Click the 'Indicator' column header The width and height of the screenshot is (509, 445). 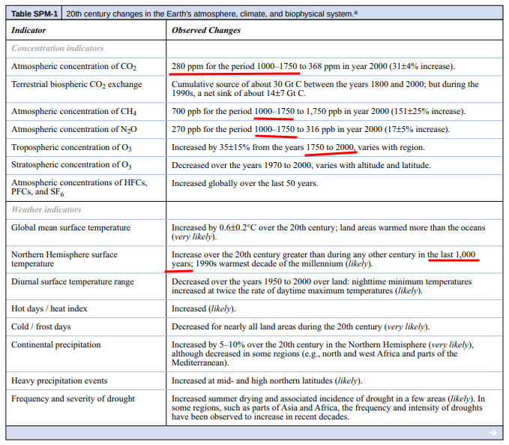pos(28,31)
